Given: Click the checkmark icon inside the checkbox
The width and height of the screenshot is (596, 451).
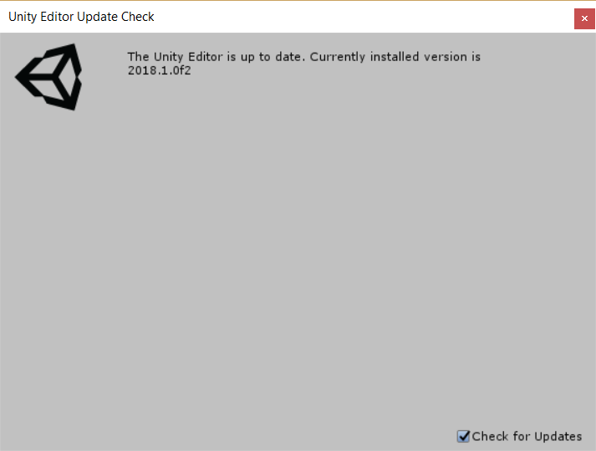Looking at the screenshot, I should tap(464, 436).
